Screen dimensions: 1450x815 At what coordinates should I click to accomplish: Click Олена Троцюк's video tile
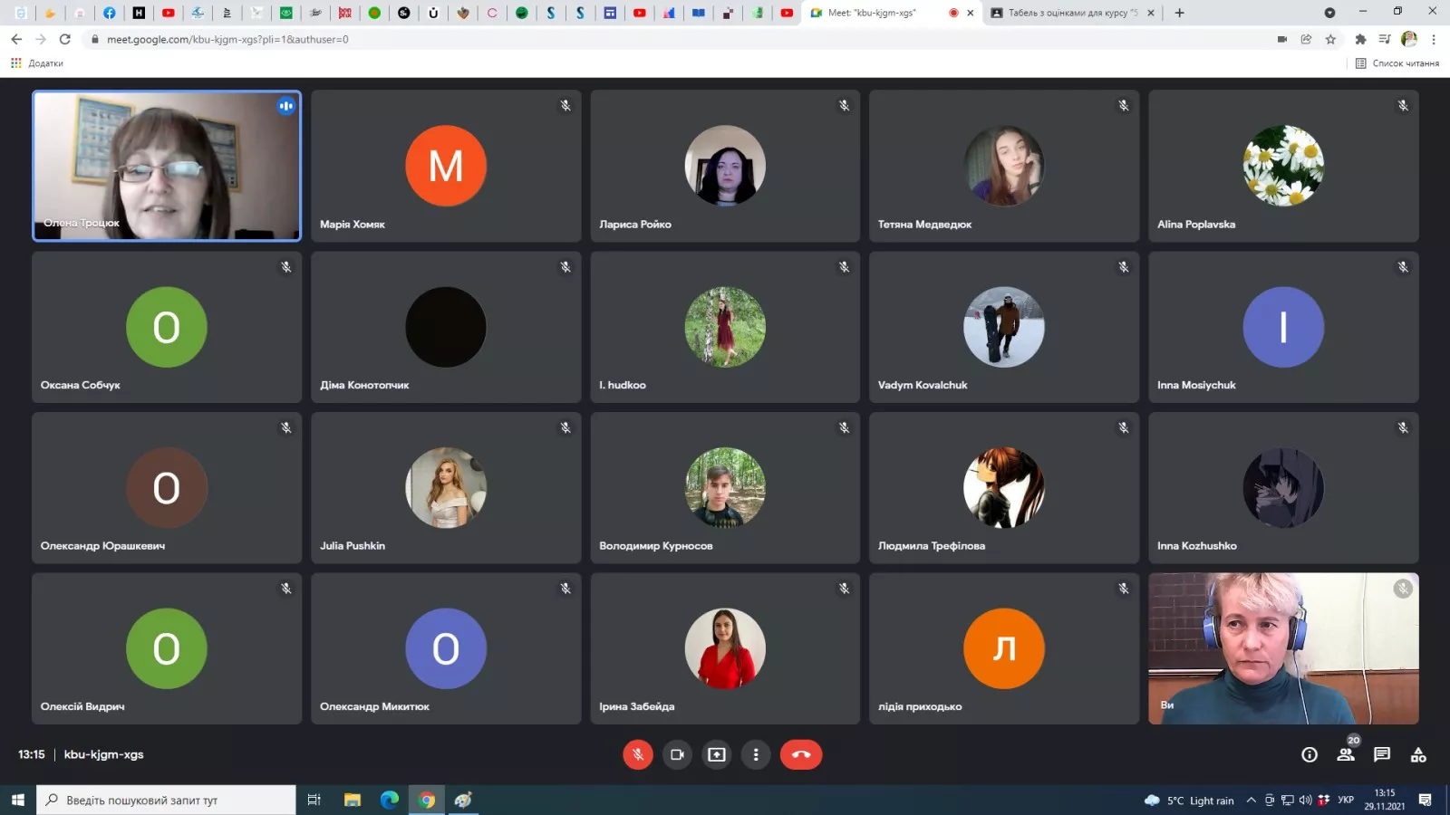click(x=167, y=166)
